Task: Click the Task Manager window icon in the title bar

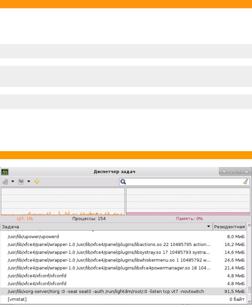Action: click(x=5, y=172)
